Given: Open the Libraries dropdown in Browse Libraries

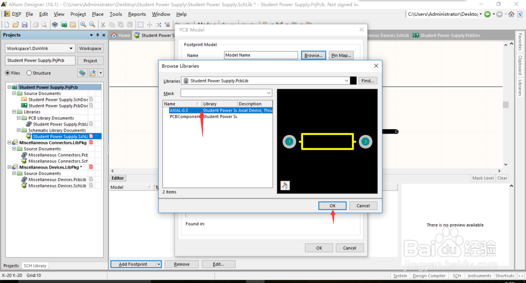Looking at the screenshot, I should (346, 81).
